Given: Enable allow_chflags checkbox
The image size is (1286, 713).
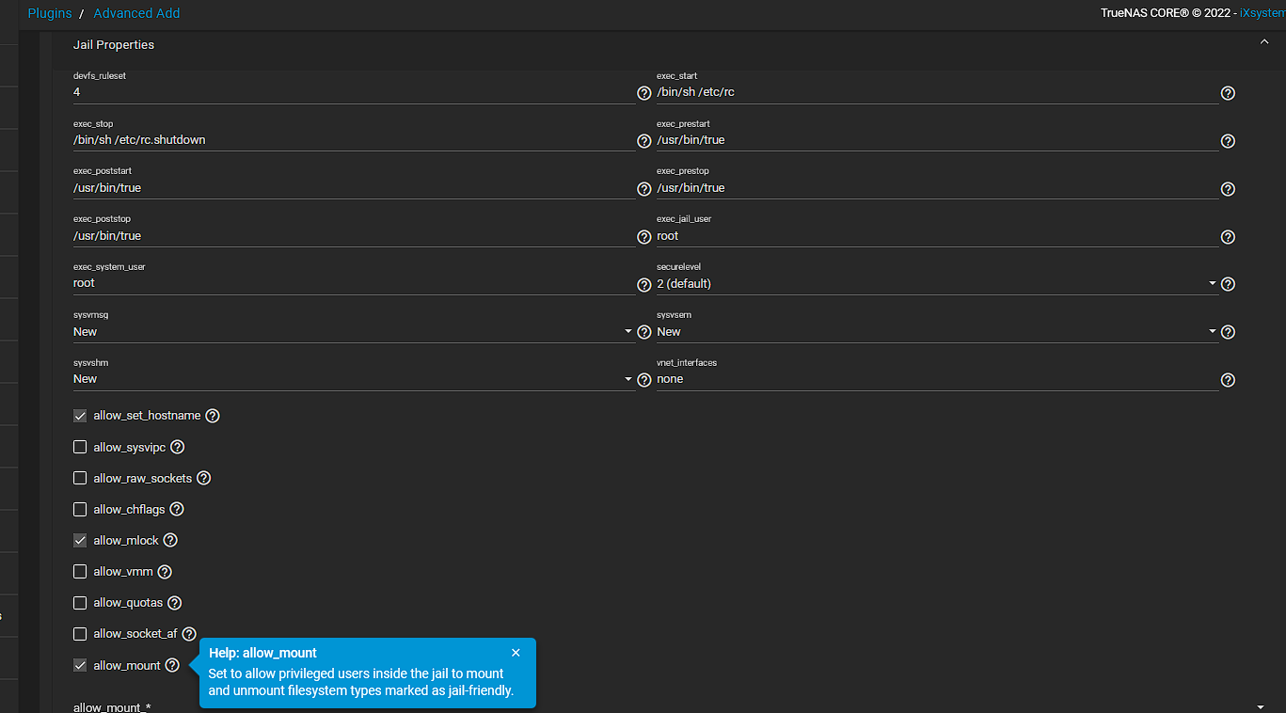Looking at the screenshot, I should pos(80,509).
